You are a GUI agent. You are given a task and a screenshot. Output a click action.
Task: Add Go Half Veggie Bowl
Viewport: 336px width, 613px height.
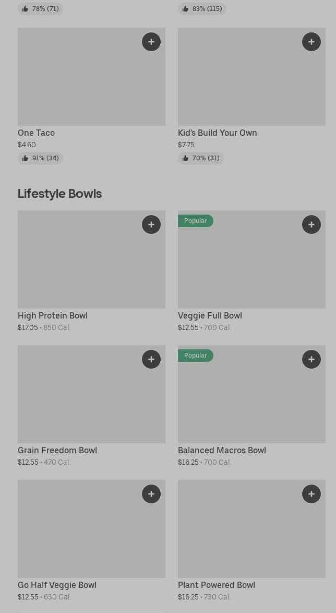pos(151,494)
